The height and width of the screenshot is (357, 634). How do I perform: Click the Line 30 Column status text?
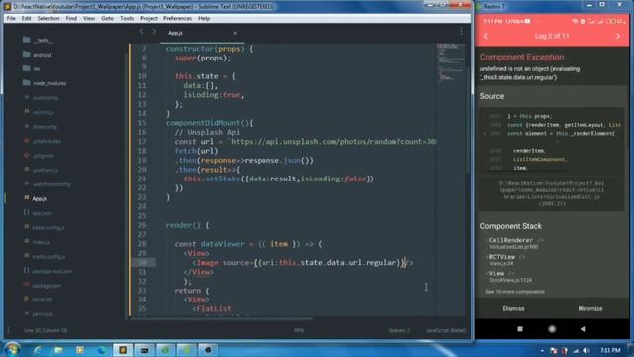tap(46, 330)
